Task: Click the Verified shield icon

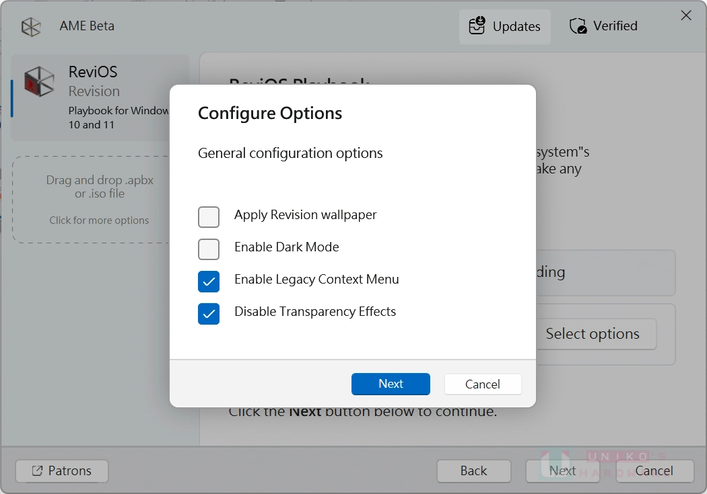Action: click(x=578, y=26)
